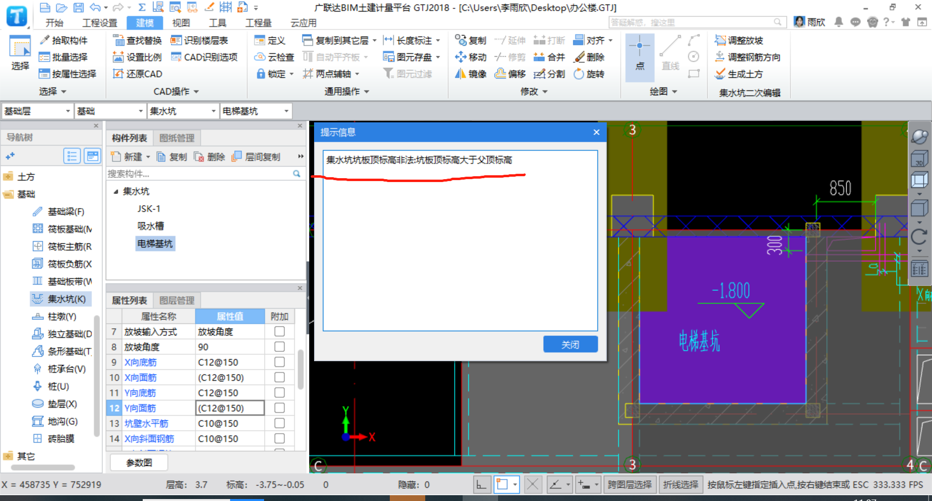Collapse the 集水坑 tree node
Screen dimensions: 932x501
tap(116, 192)
